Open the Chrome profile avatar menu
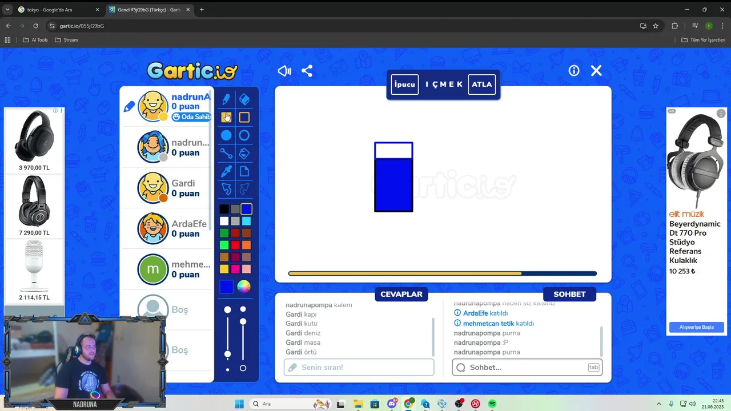The width and height of the screenshot is (731, 411). tap(709, 26)
